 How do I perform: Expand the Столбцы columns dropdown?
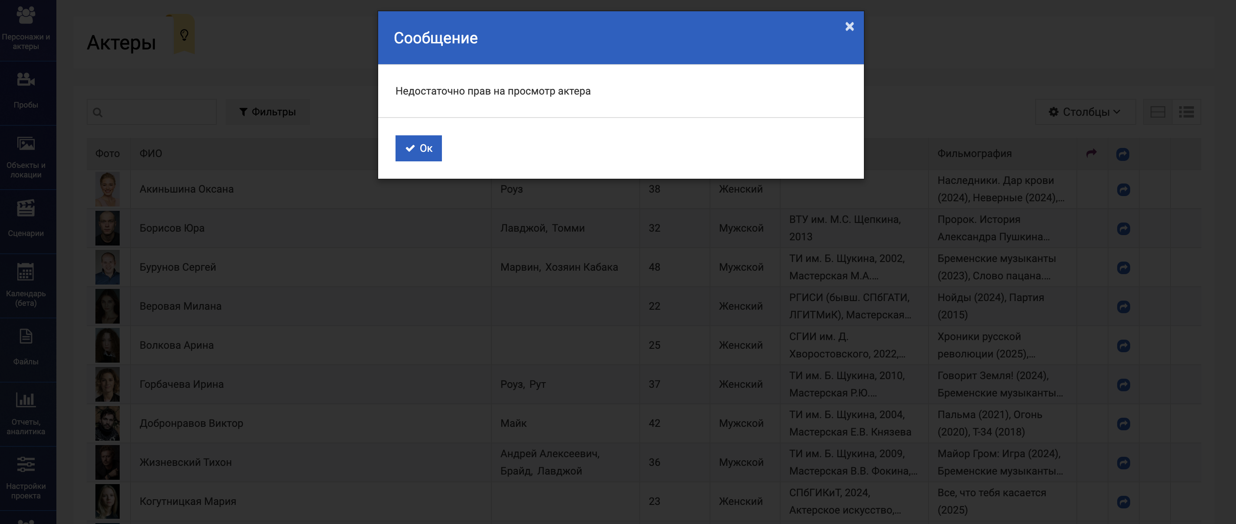1086,112
